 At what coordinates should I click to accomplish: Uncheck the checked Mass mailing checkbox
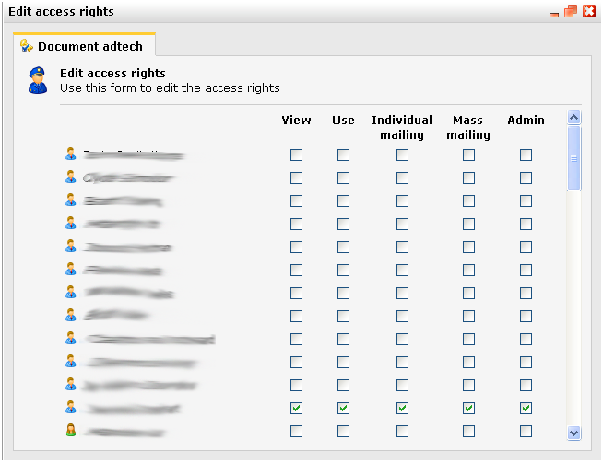[x=468, y=408]
